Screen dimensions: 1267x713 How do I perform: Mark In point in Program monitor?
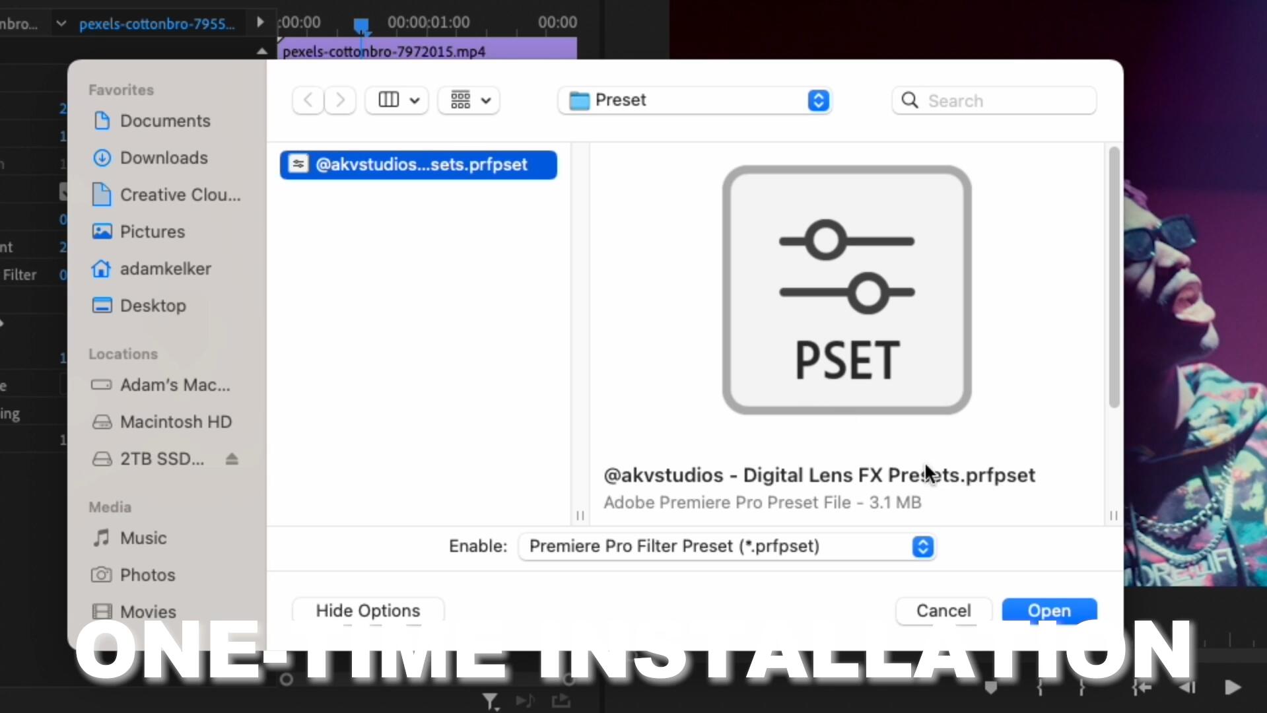1040,688
